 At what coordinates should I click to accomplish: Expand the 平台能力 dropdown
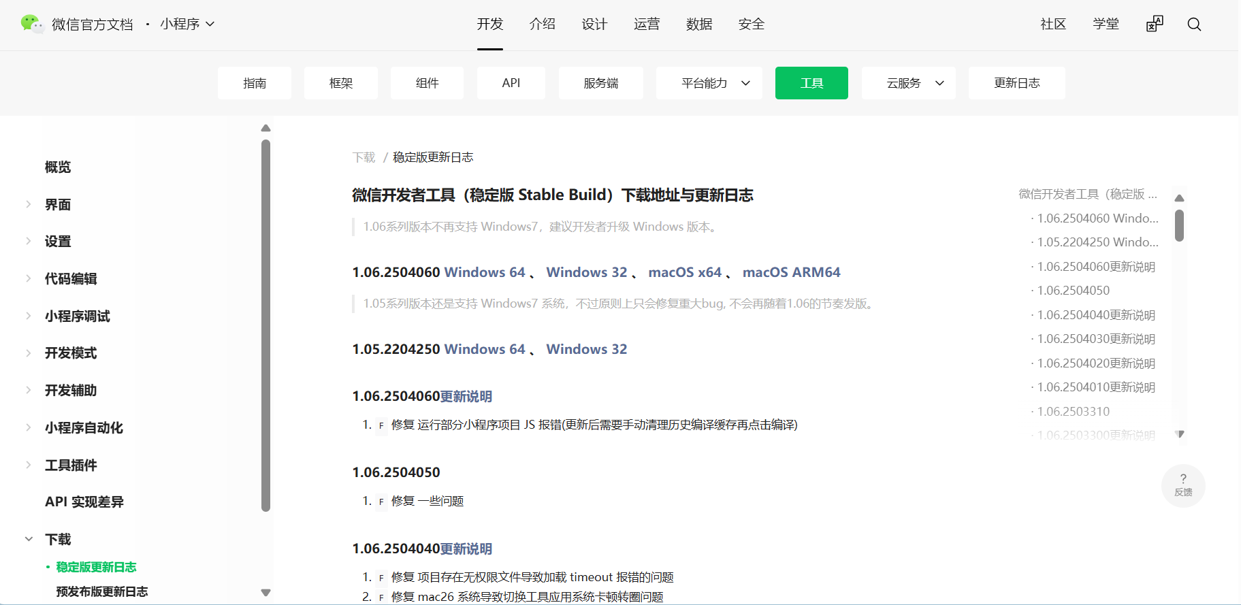[709, 83]
